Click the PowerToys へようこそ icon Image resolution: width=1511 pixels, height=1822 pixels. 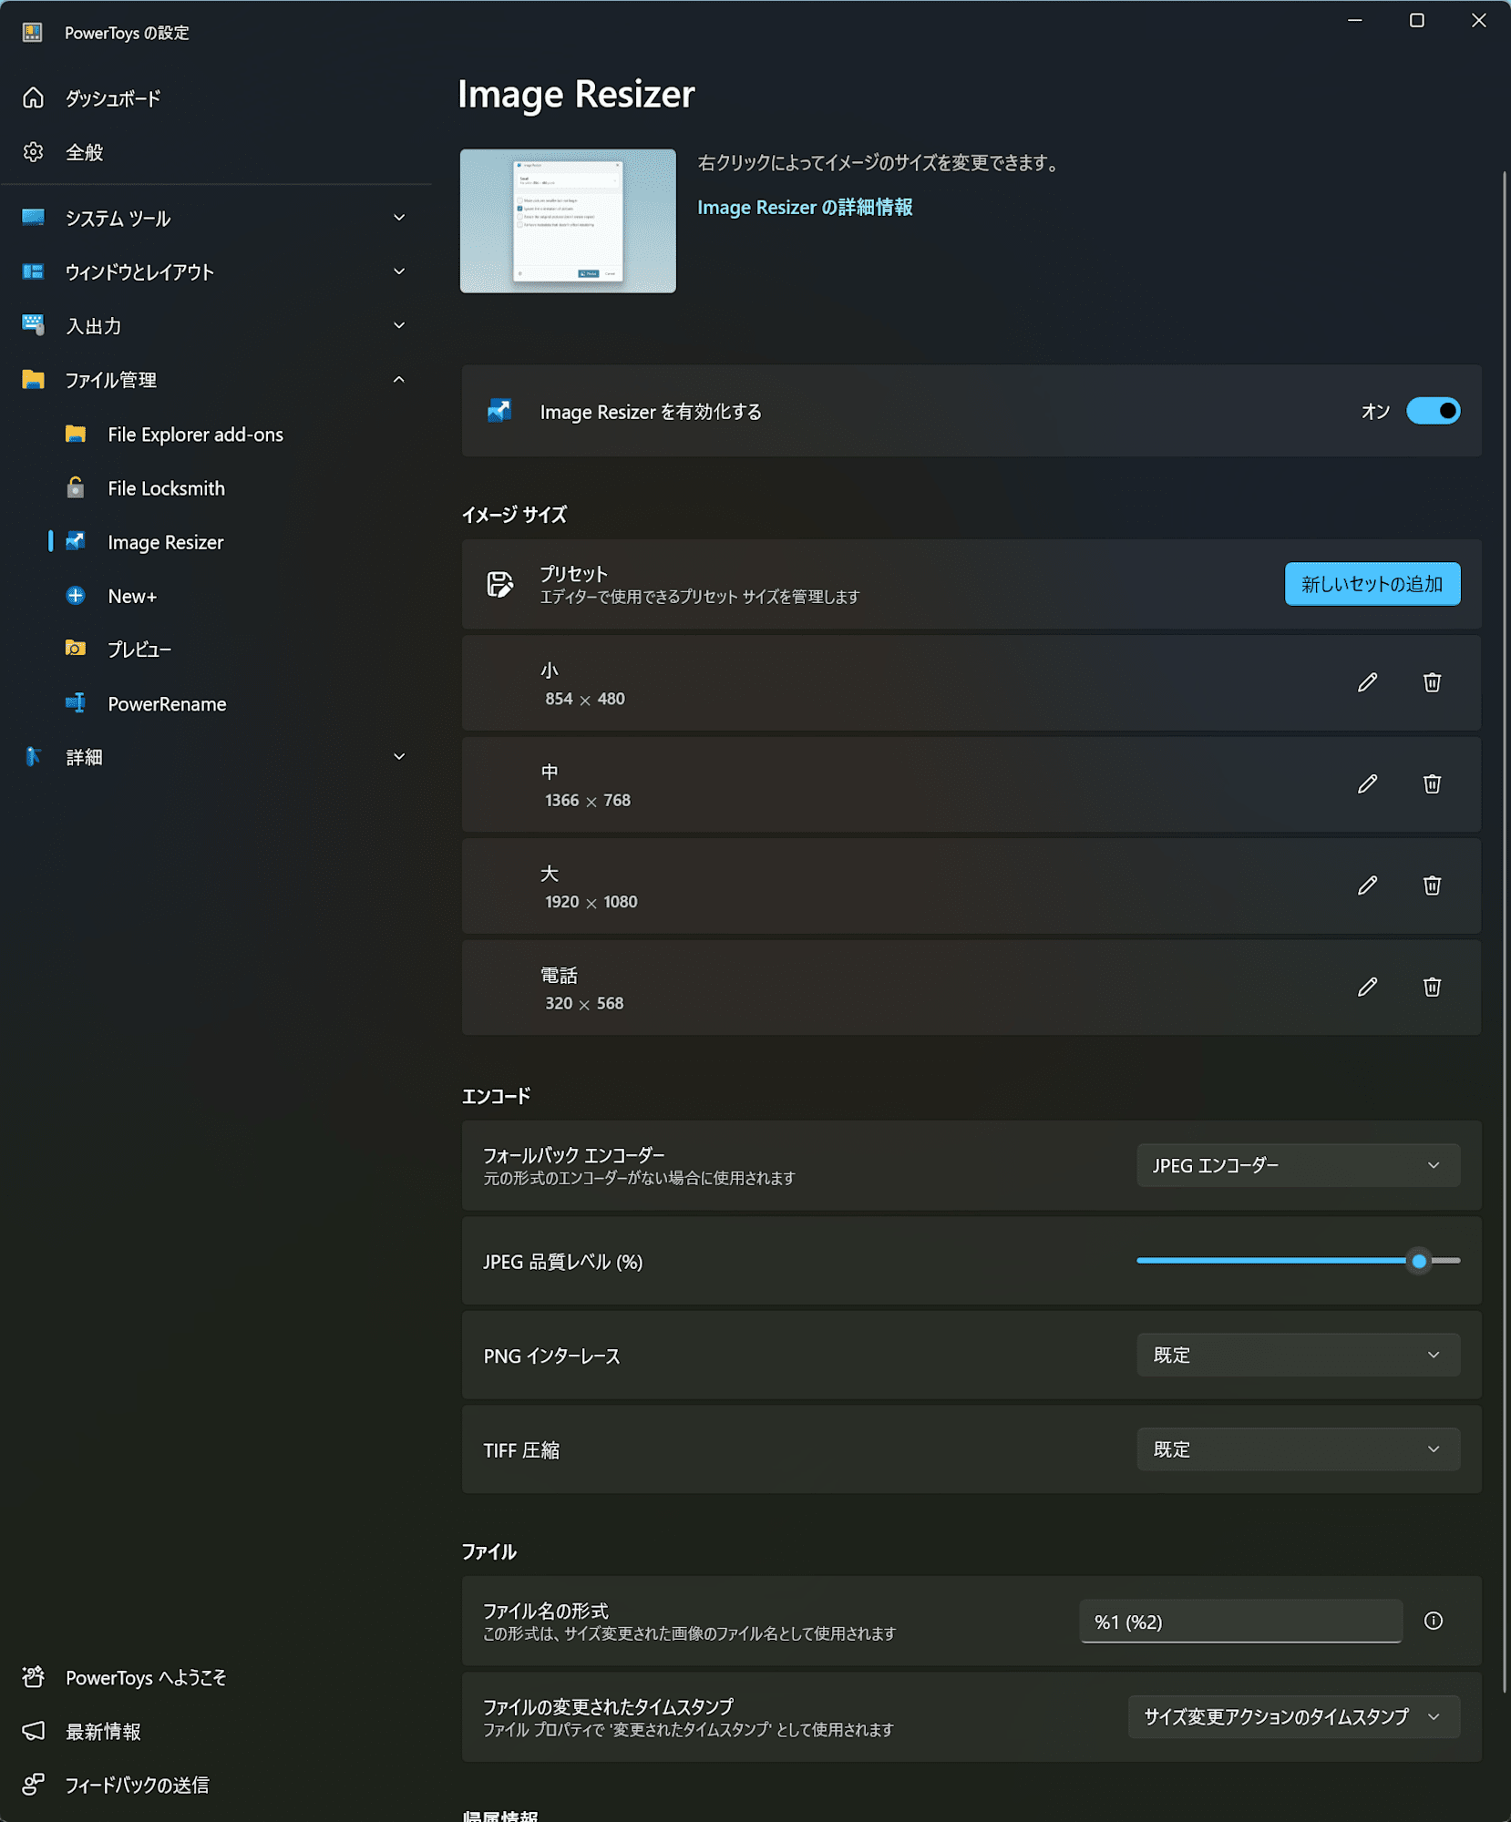point(33,1677)
